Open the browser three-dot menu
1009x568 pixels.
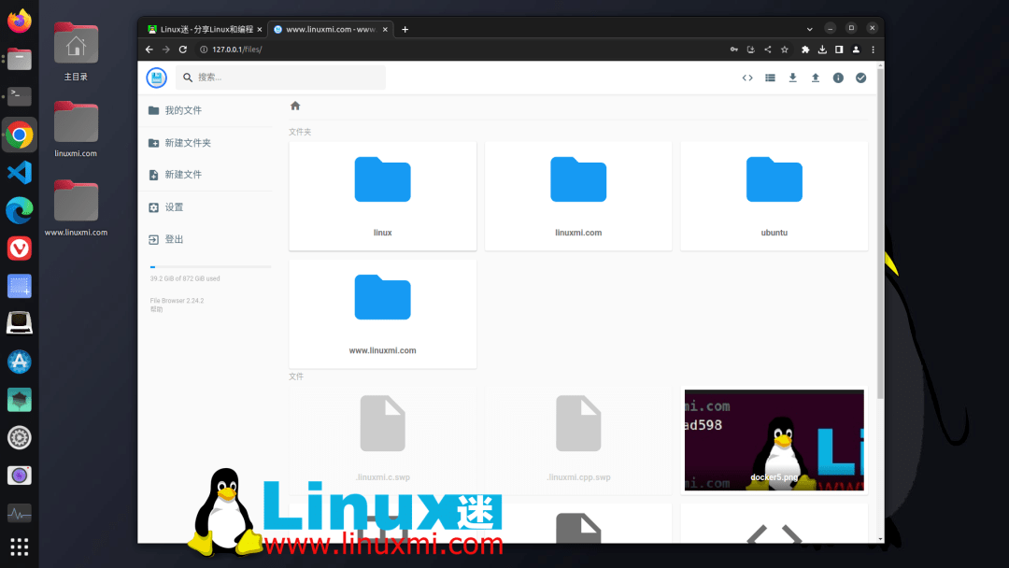coord(874,50)
